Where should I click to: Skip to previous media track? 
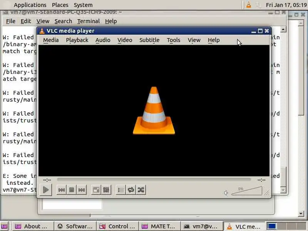point(62,190)
